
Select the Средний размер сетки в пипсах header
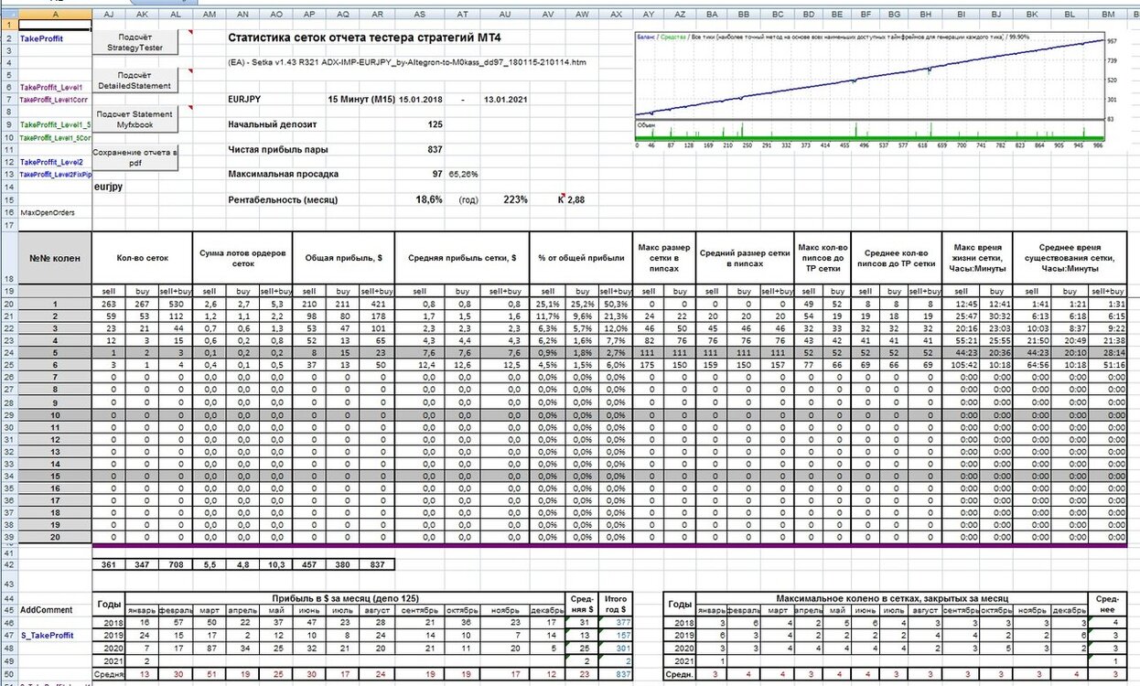(x=744, y=258)
